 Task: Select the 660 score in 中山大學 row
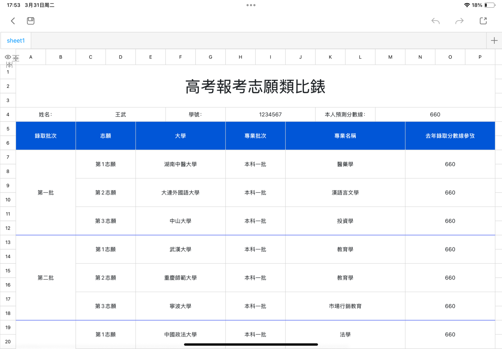[450, 221]
